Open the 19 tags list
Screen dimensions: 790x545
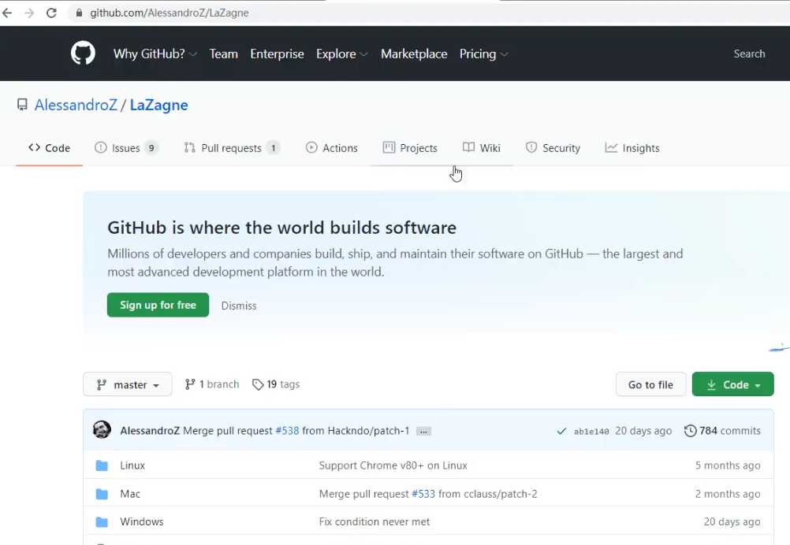[276, 384]
